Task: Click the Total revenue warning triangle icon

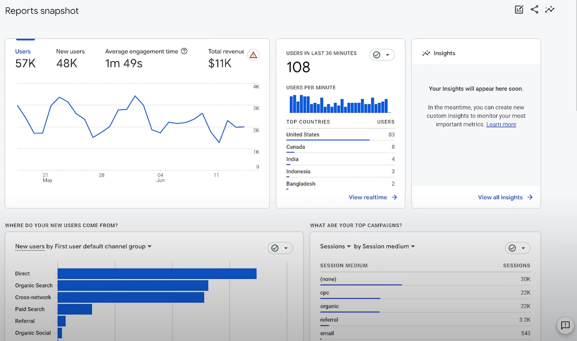Action: (x=253, y=55)
